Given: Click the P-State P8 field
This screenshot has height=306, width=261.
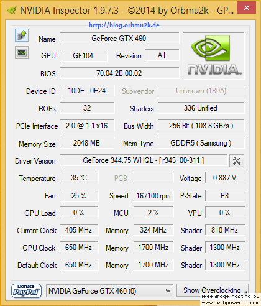Looking at the screenshot, I should pyautogui.click(x=225, y=196).
